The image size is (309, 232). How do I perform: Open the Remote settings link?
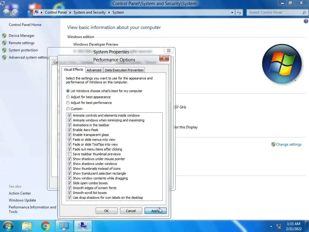pos(21,43)
